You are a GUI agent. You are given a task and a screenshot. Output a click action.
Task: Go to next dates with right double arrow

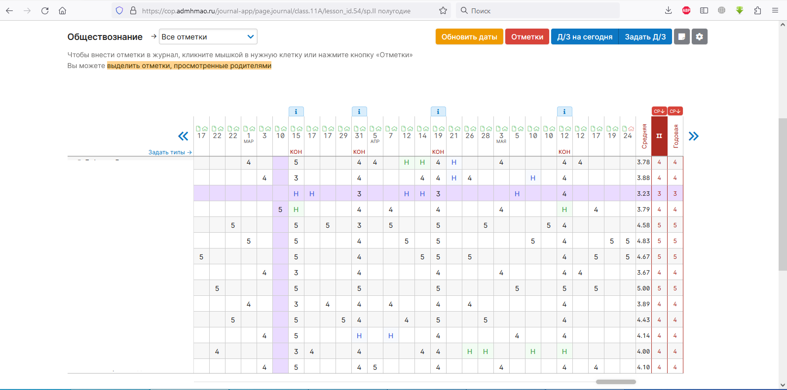coord(693,136)
